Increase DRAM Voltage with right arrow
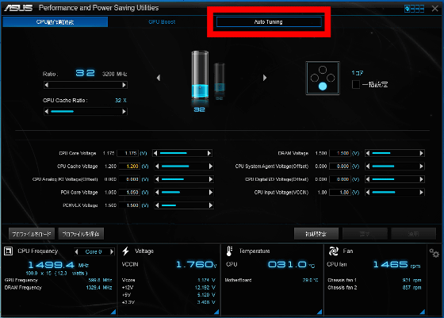This screenshot has width=444, height=318. (x=421, y=153)
